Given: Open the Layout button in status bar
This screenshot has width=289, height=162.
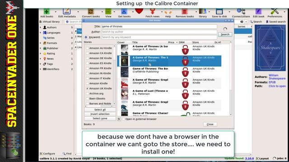Looking at the screenshot, I should [x=262, y=158].
